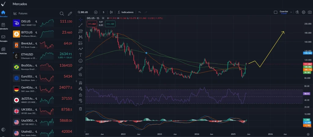Search the watchlist with the magnifier
Screen dimensions: 313x137
(62, 13)
